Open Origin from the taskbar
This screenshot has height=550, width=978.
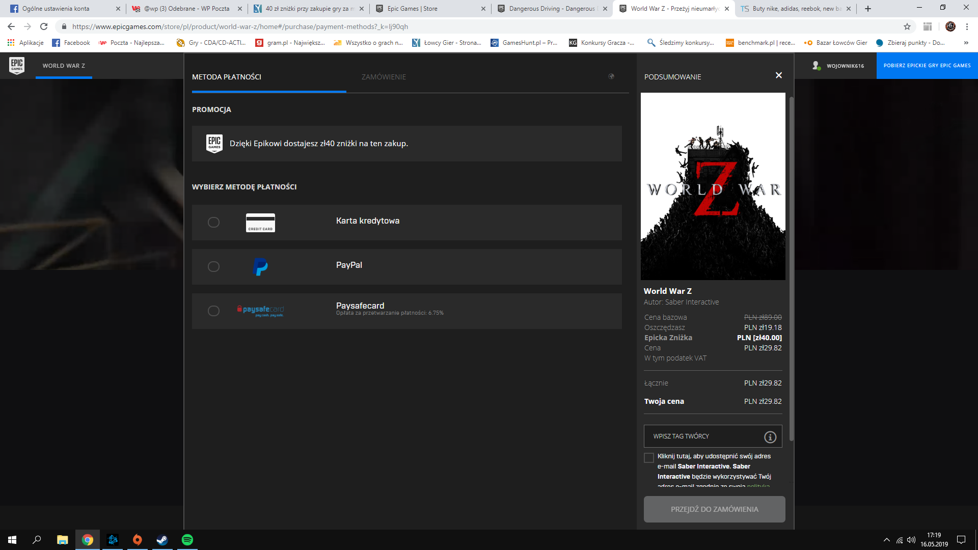pyautogui.click(x=137, y=540)
